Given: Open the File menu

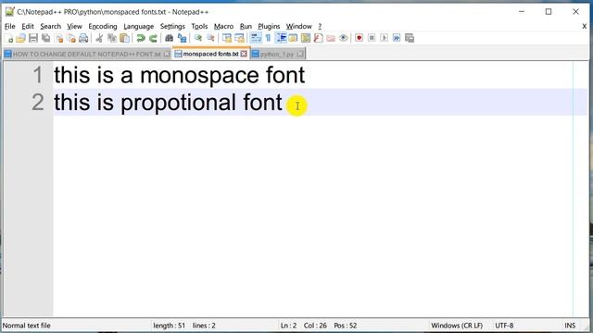Looking at the screenshot, I should click(x=10, y=27).
